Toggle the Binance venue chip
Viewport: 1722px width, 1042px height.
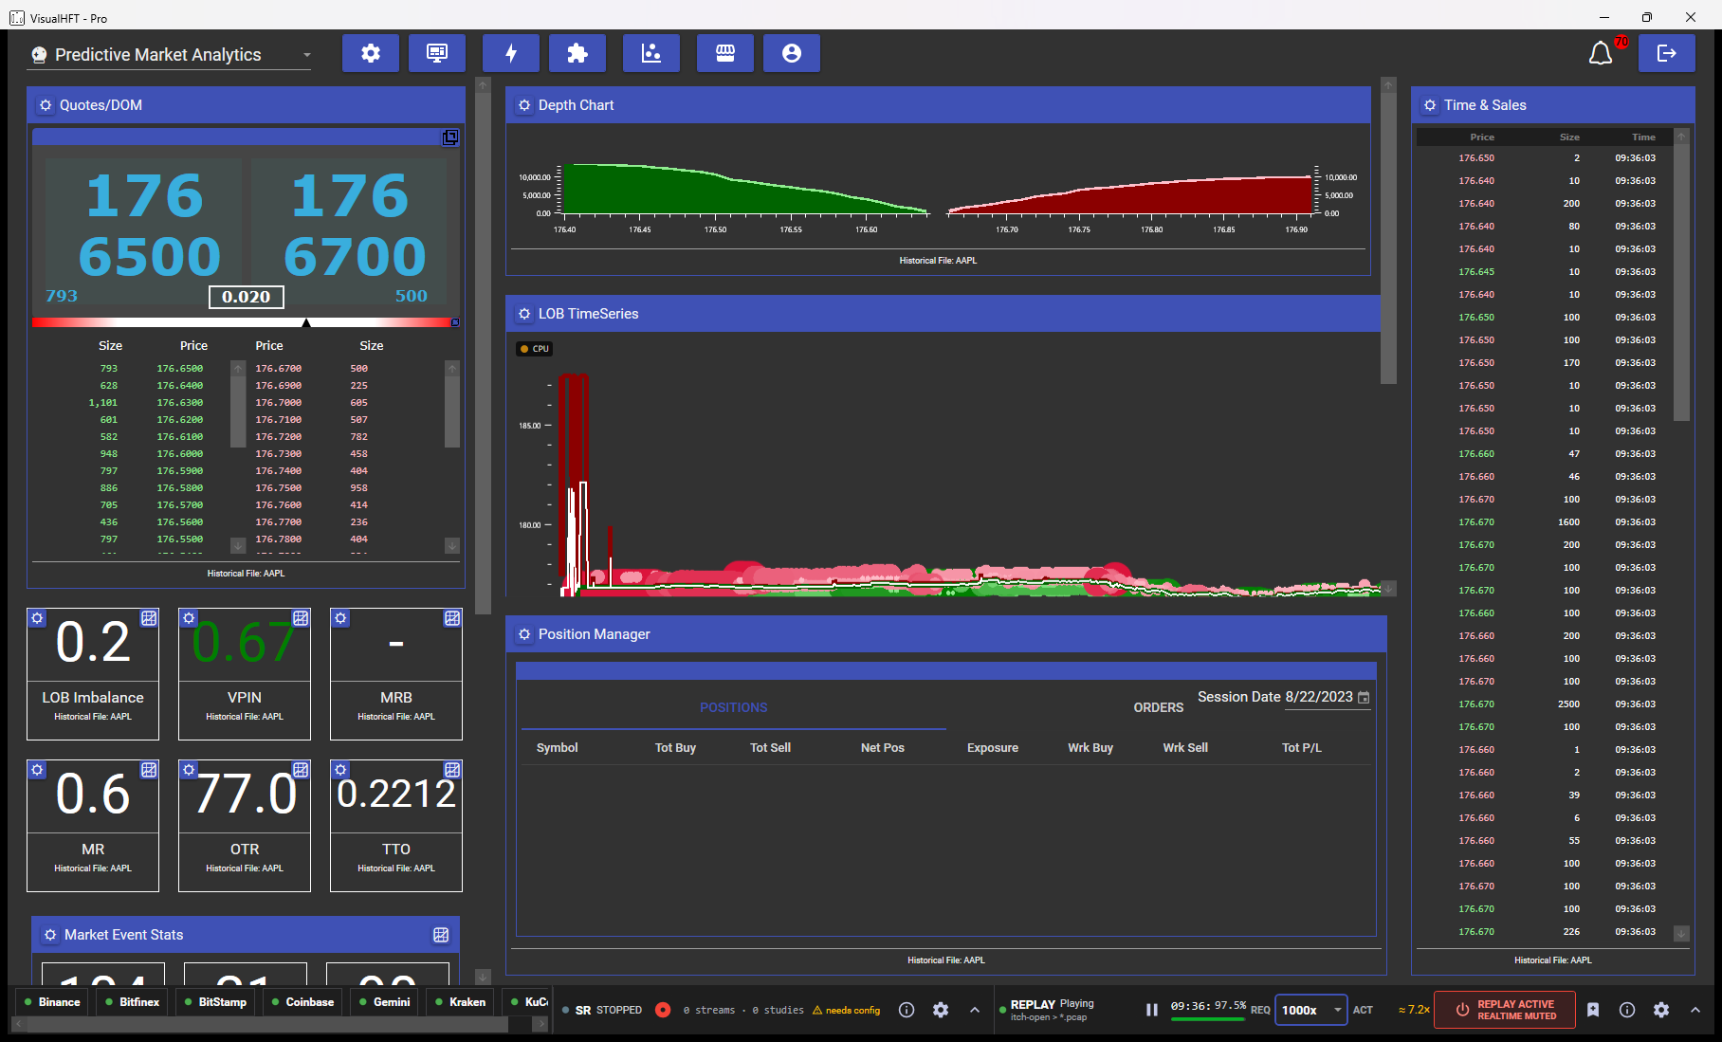point(52,1002)
